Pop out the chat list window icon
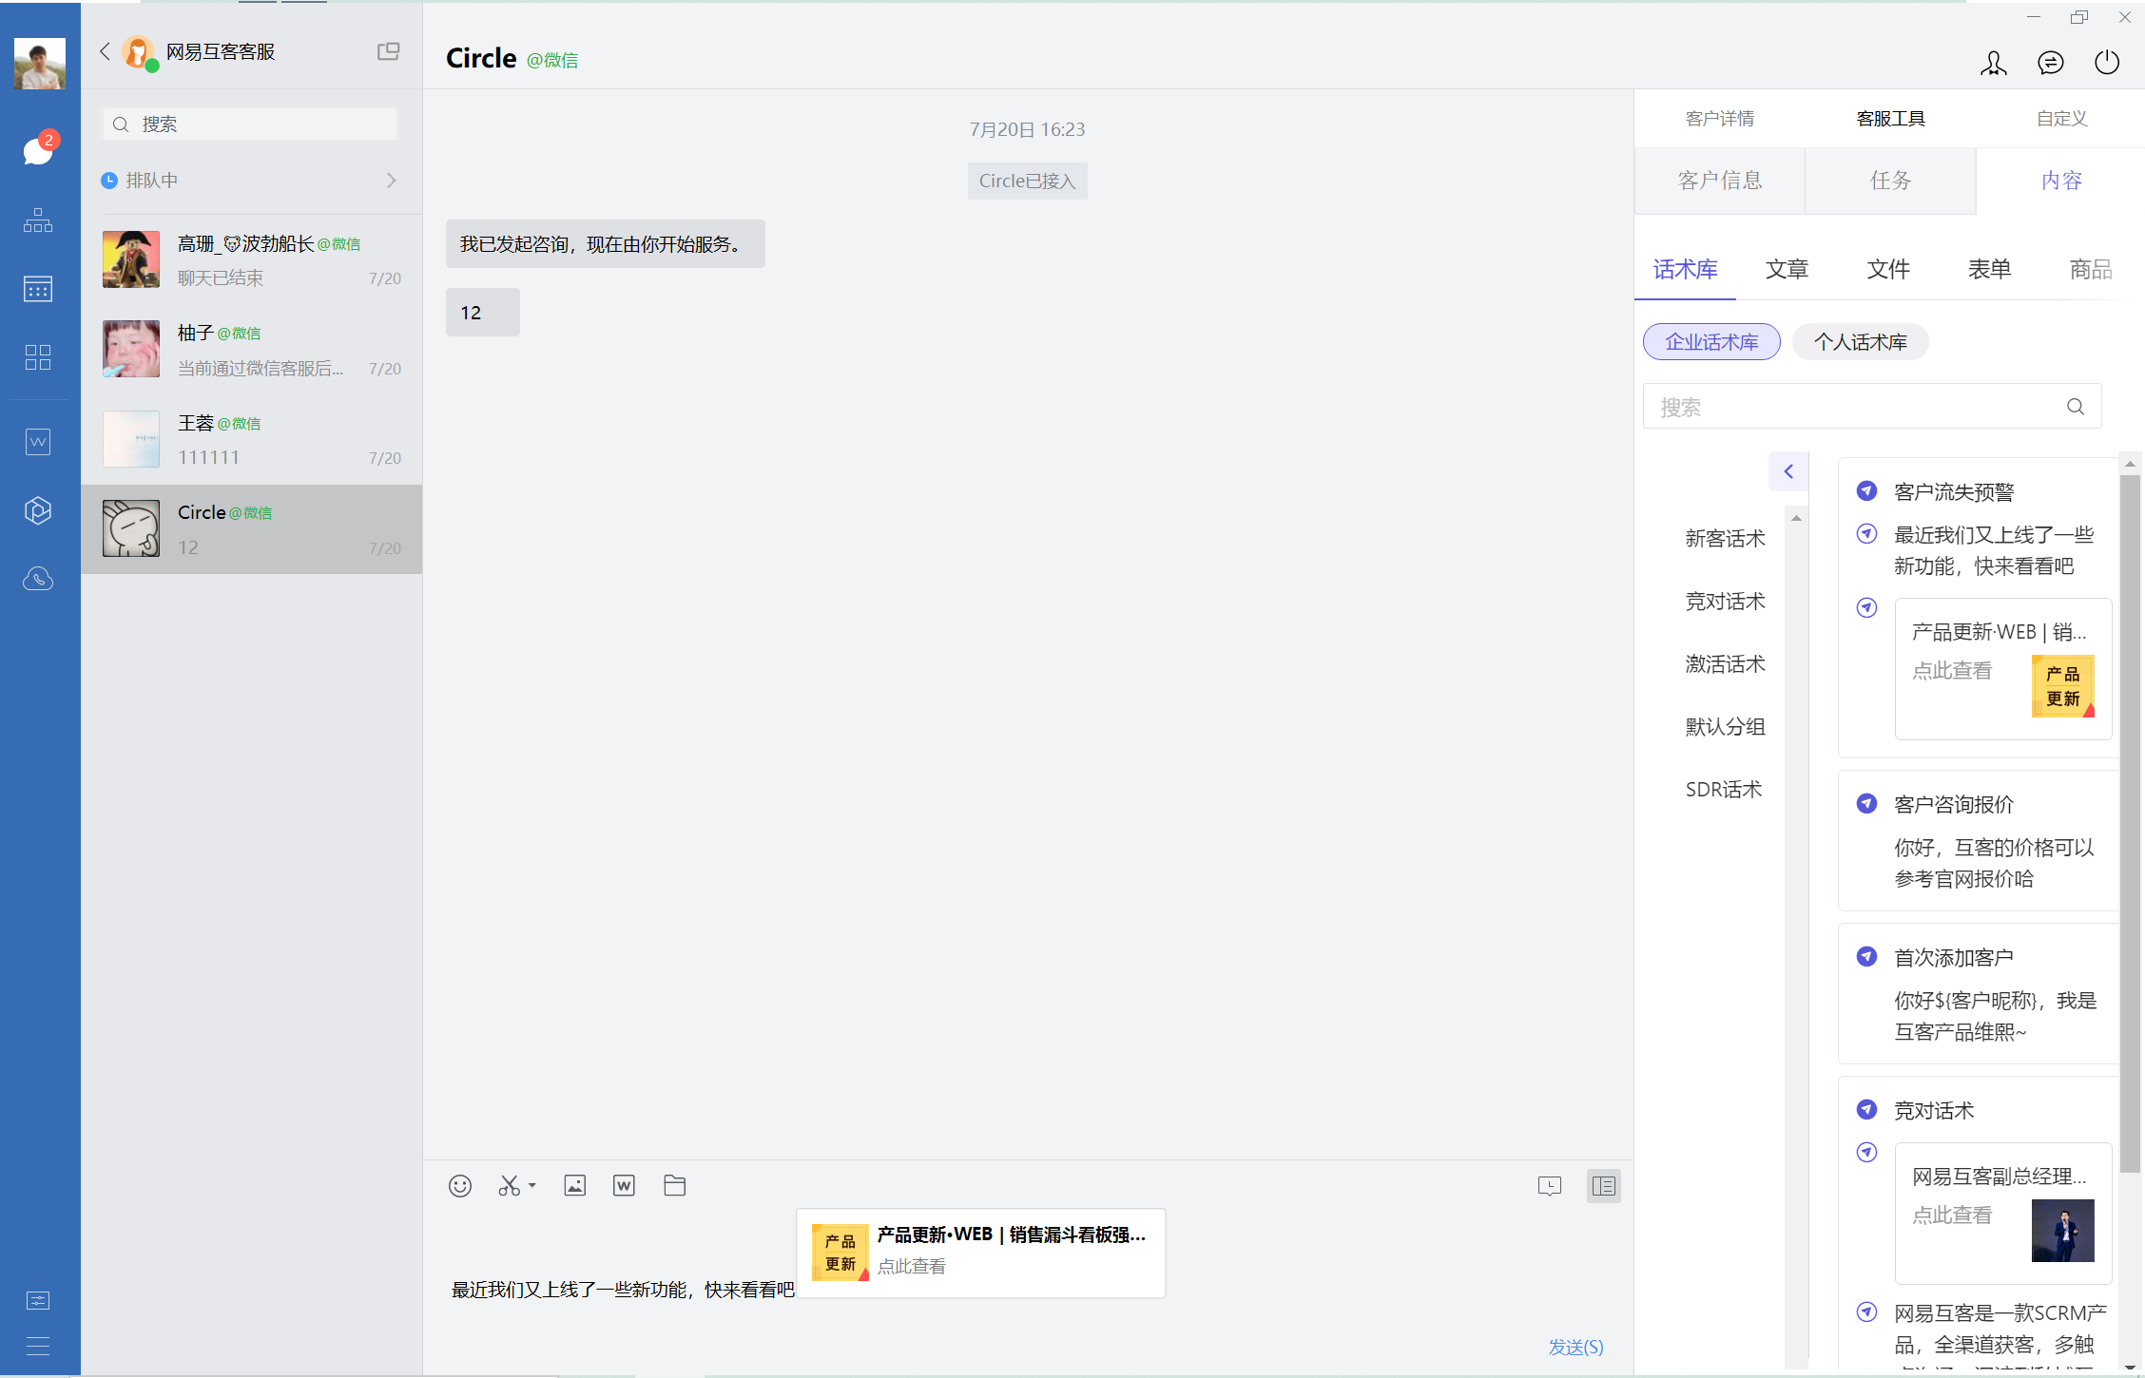This screenshot has width=2145, height=1378. click(x=388, y=51)
